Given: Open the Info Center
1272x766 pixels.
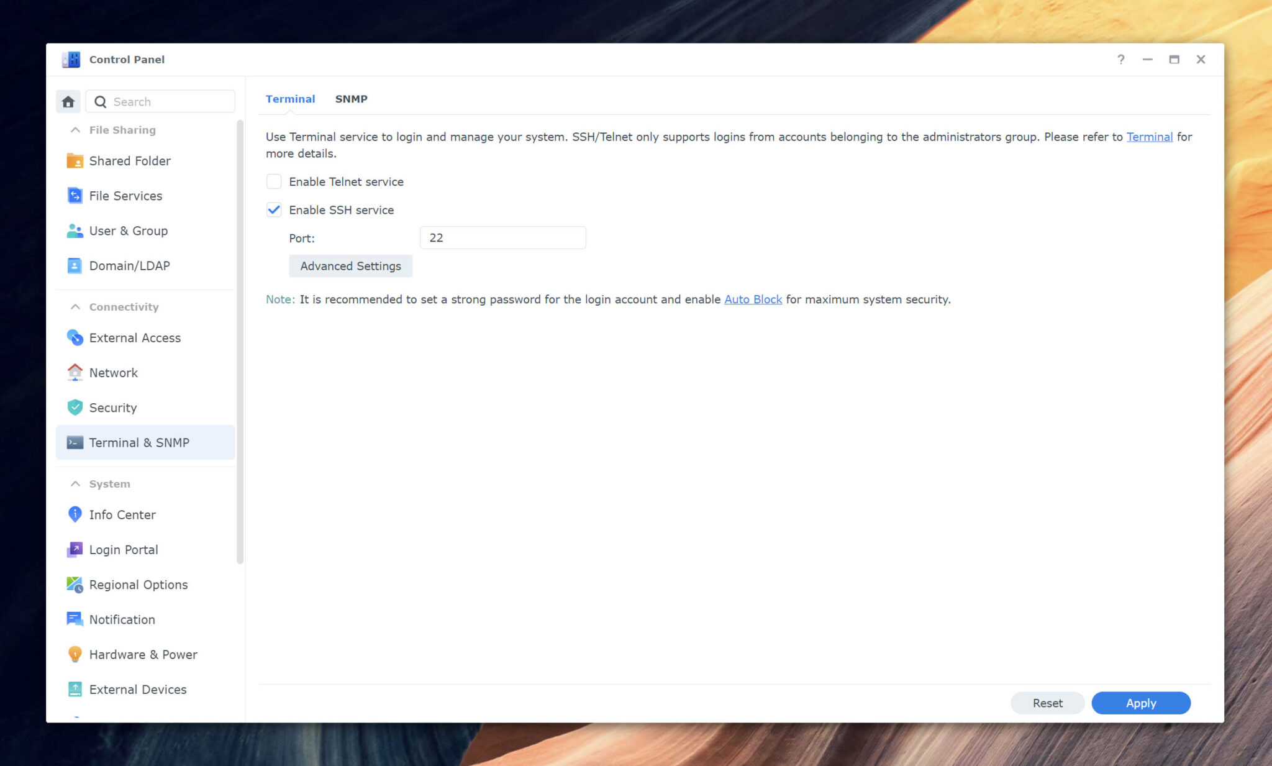Looking at the screenshot, I should pyautogui.click(x=122, y=514).
